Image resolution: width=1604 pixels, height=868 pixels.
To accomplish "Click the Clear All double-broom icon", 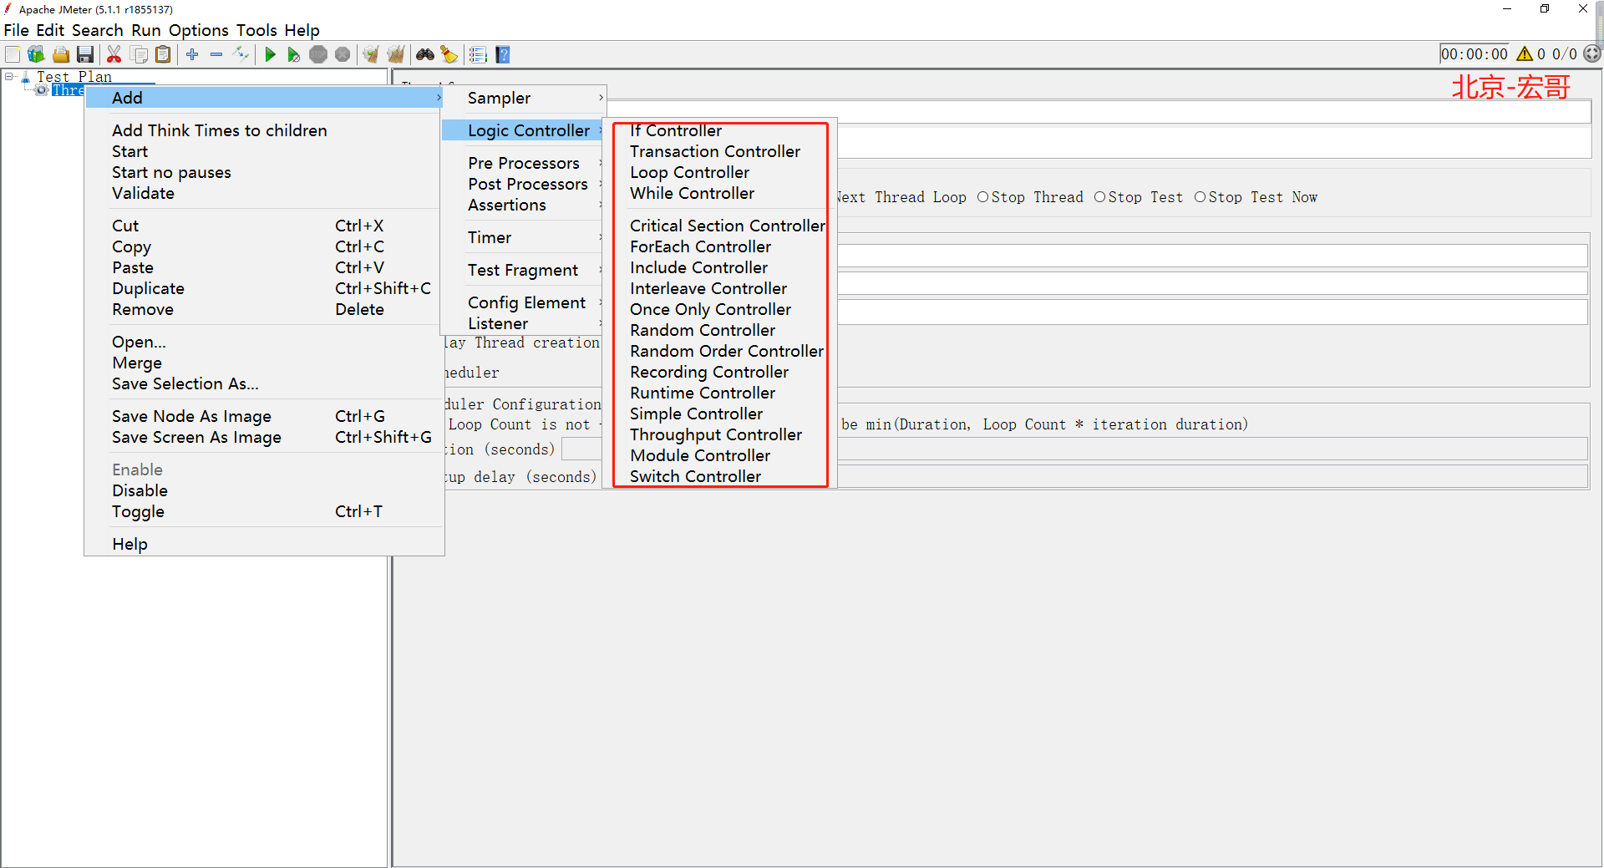I will [395, 55].
